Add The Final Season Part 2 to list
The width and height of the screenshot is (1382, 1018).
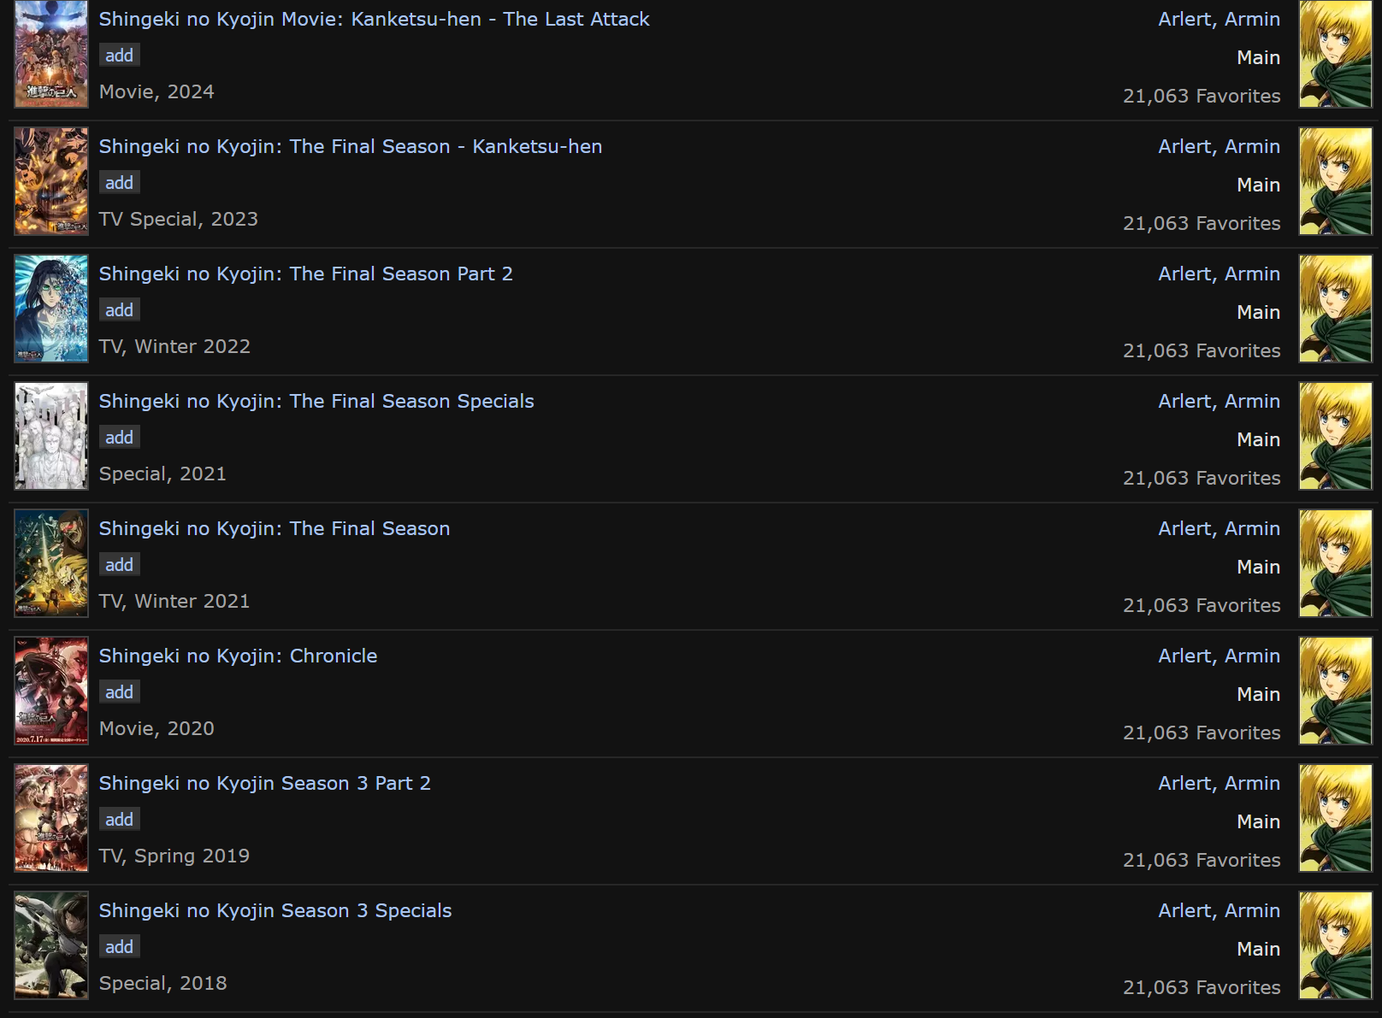click(x=119, y=310)
